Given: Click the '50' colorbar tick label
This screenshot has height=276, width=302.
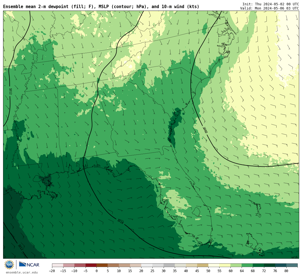Looking at the screenshot, I should click(x=208, y=271).
